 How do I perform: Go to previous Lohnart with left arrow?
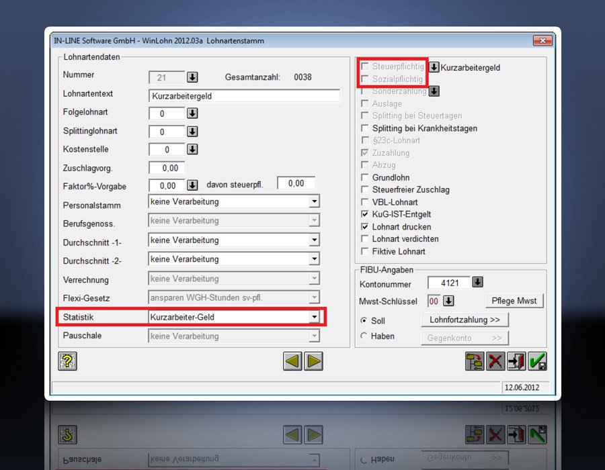[292, 361]
